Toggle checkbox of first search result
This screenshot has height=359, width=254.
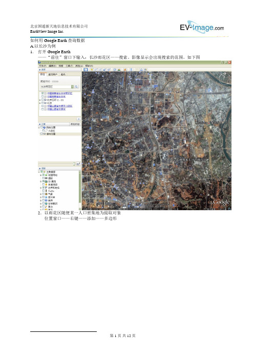point(43,94)
